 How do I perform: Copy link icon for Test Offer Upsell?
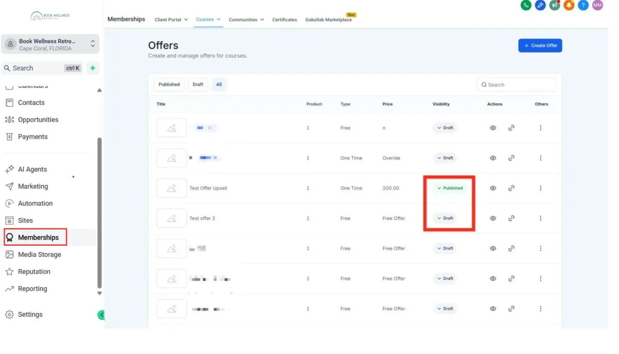point(511,188)
